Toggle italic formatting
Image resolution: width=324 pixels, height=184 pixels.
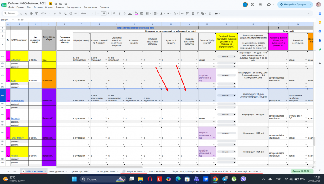point(119,13)
